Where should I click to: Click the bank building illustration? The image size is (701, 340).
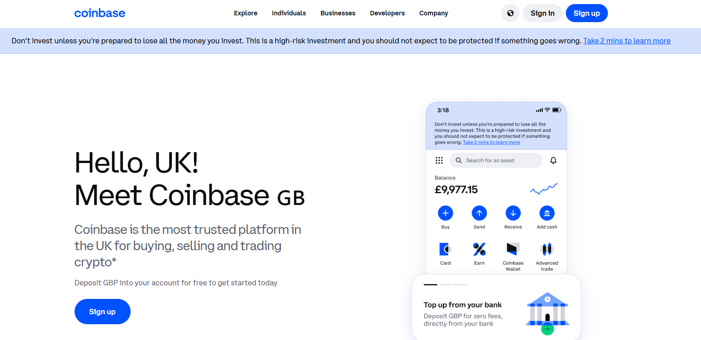click(x=547, y=309)
